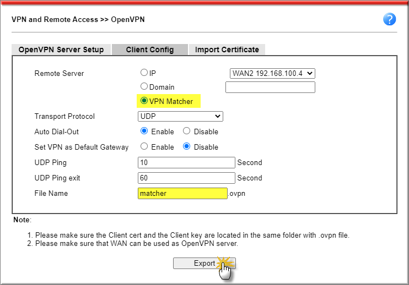Click the Remote Server label
Screen dimensions: 409x285
click(59, 73)
